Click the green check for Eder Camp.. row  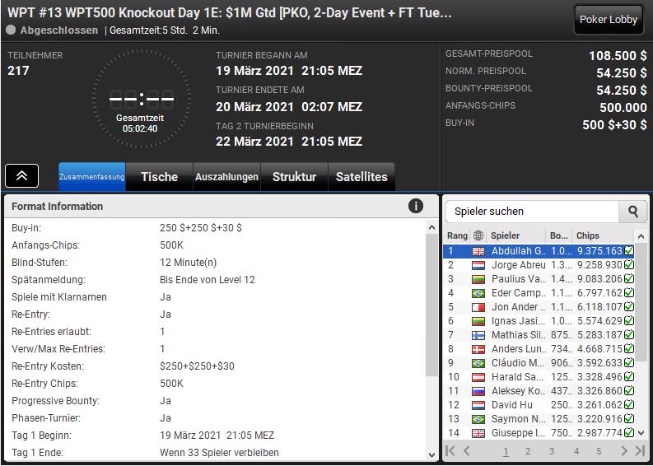pos(629,293)
